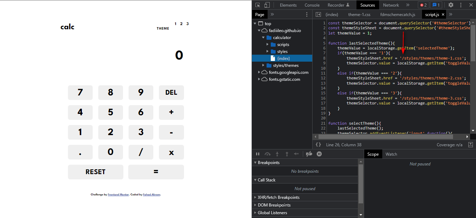The image size is (476, 218).
Task: Expand the styles/themes folder
Action: pyautogui.click(x=263, y=65)
